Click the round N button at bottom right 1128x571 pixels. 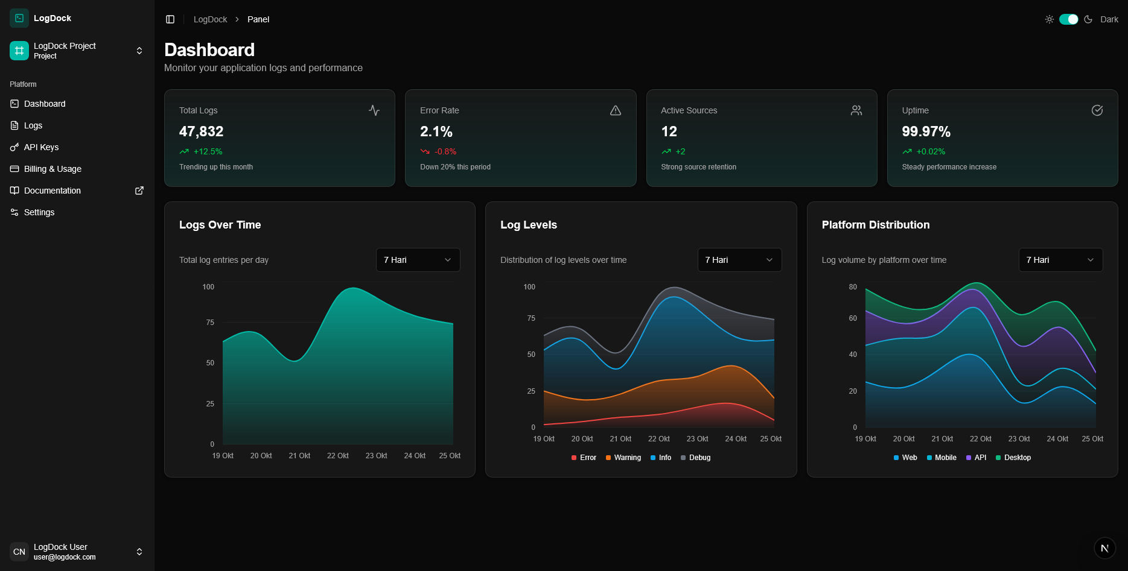[1104, 548]
